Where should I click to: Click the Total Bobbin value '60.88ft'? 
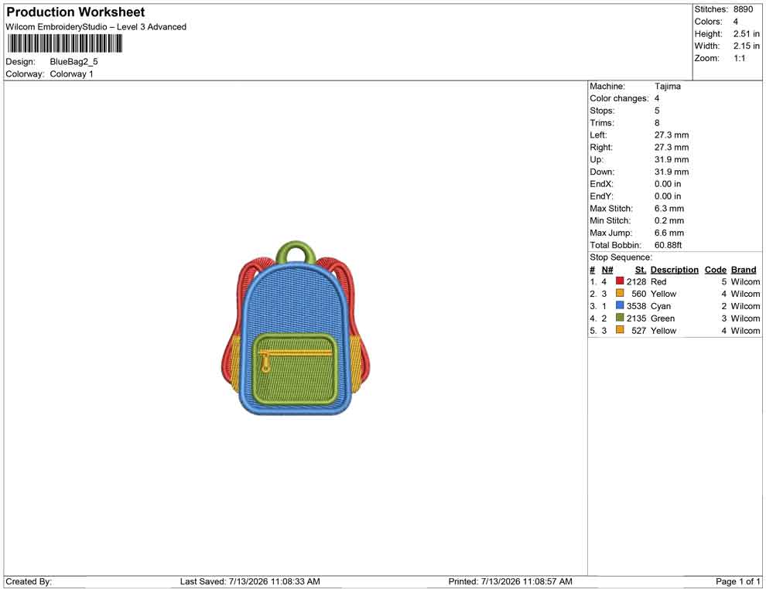[x=668, y=245]
